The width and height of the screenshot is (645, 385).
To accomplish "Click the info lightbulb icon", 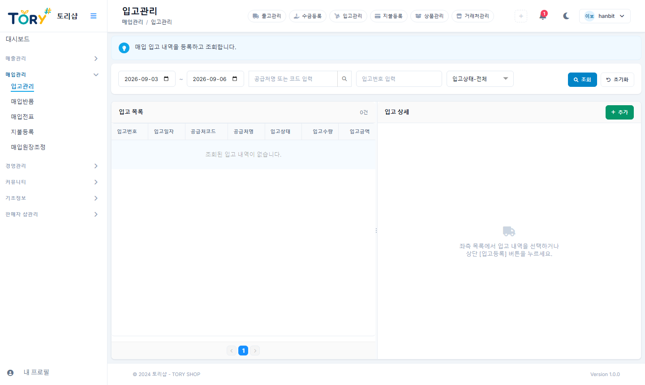I will pyautogui.click(x=124, y=48).
